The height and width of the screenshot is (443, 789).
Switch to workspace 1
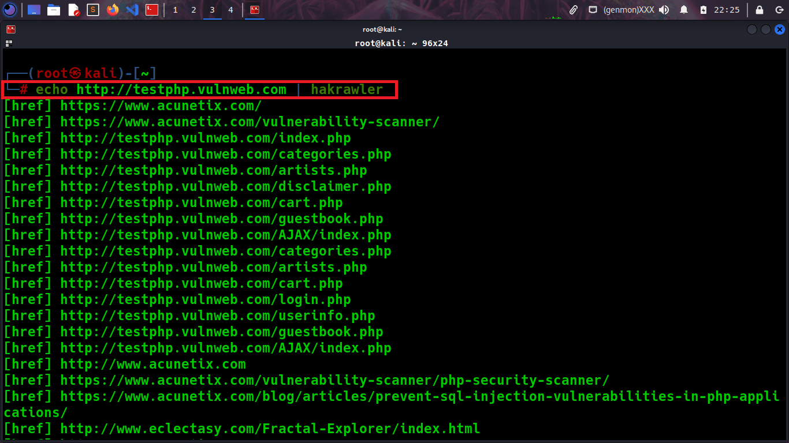point(176,10)
